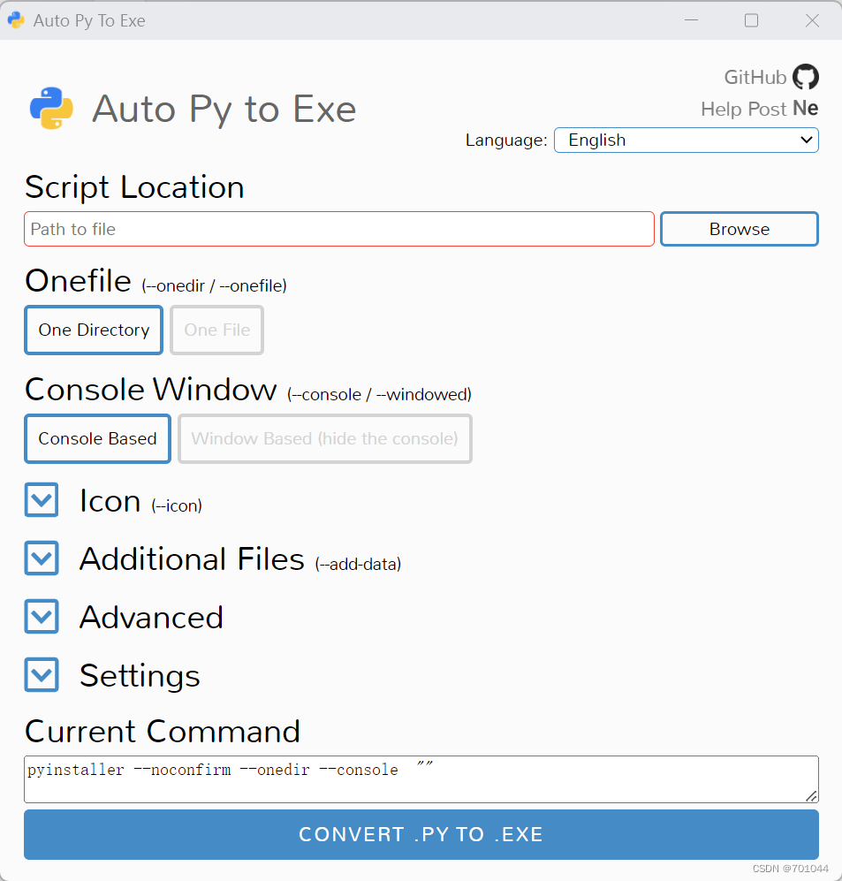Open the GitHub octocat icon
Screen dimensions: 842x881
click(x=806, y=76)
